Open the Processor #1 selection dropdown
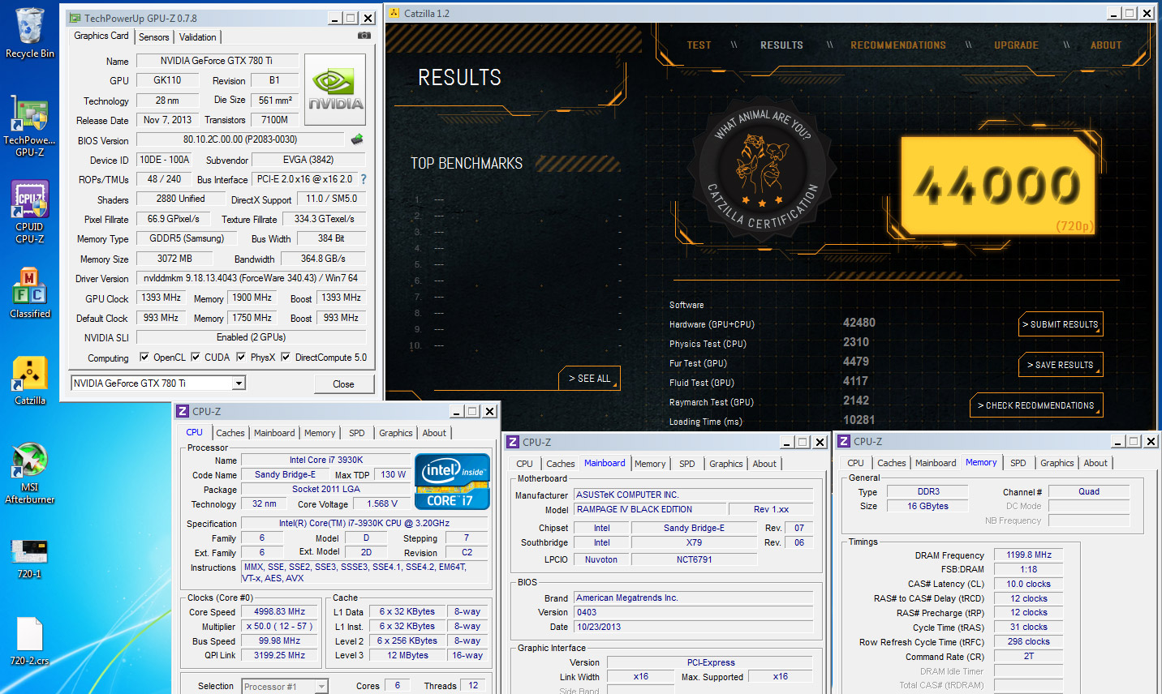This screenshot has width=1162, height=694. [321, 687]
